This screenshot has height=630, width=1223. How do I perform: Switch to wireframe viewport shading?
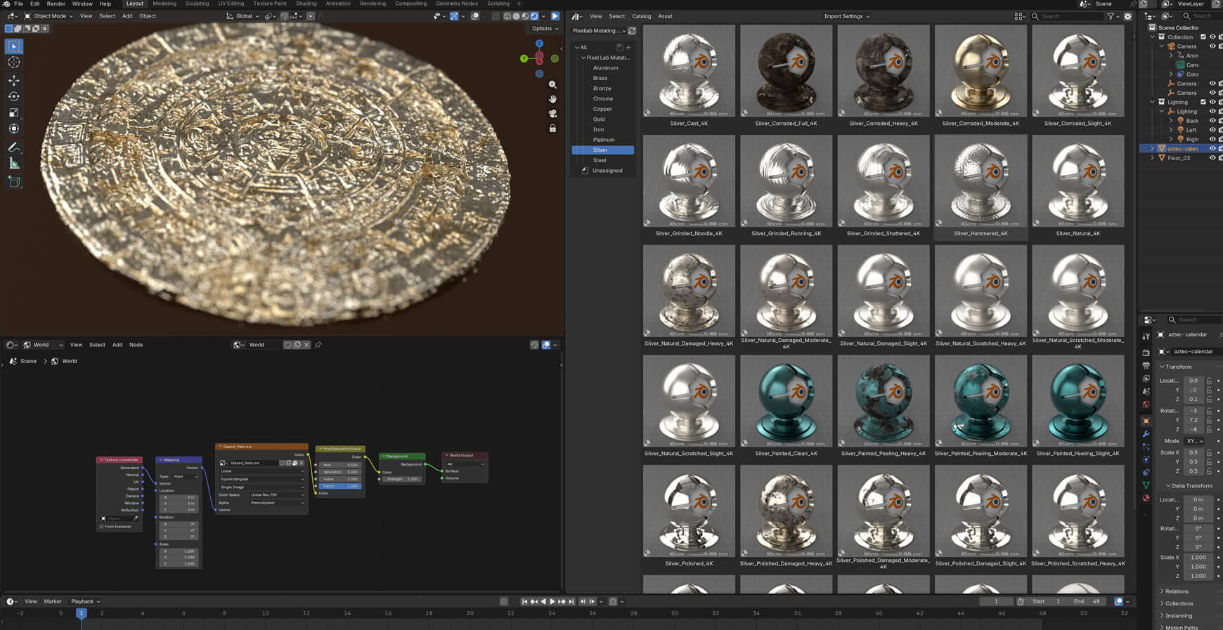[507, 16]
